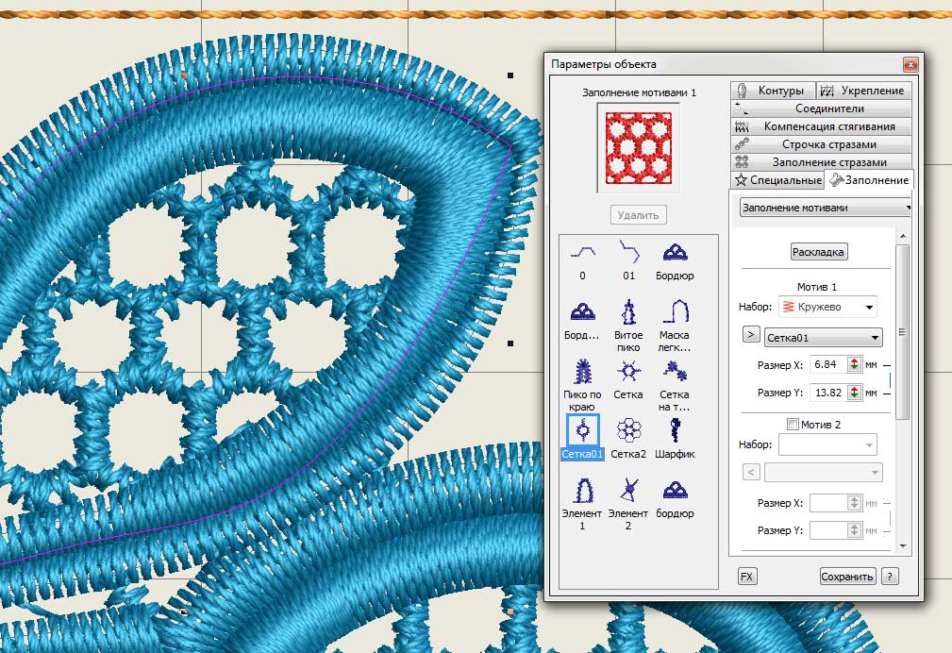Open the Компенсация стягивания tab
952x653 pixels.
click(821, 126)
